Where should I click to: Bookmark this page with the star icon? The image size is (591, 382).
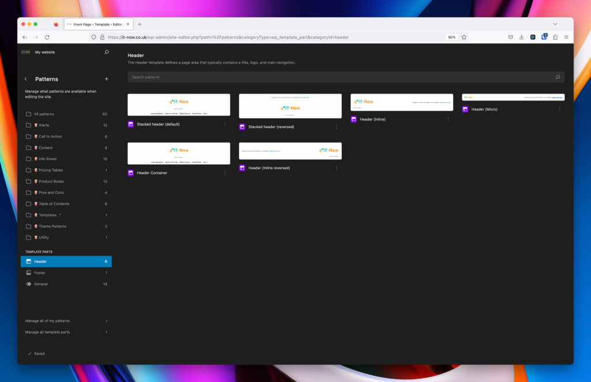tap(464, 38)
